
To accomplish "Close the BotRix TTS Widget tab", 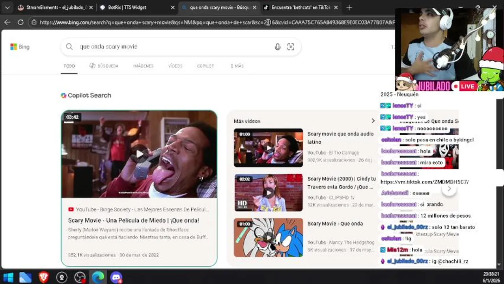I will tap(172, 7).
